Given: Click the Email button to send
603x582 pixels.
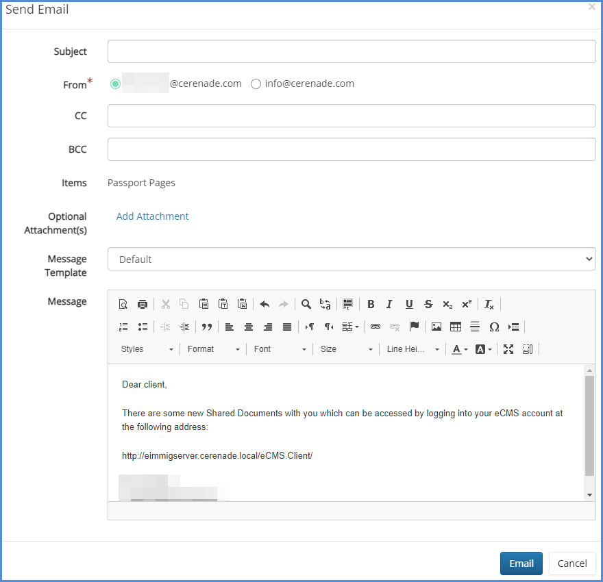Looking at the screenshot, I should click(521, 564).
